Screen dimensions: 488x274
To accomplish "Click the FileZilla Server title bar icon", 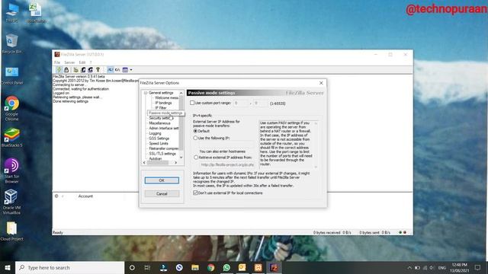I will (57, 54).
